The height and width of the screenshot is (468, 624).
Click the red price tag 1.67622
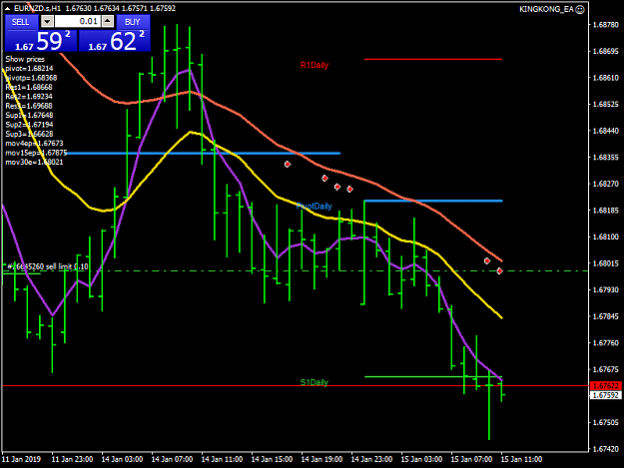pos(605,386)
